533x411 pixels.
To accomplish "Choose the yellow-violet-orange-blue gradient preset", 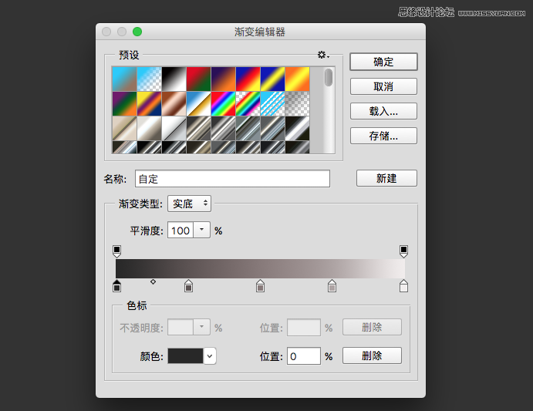I will (149, 103).
